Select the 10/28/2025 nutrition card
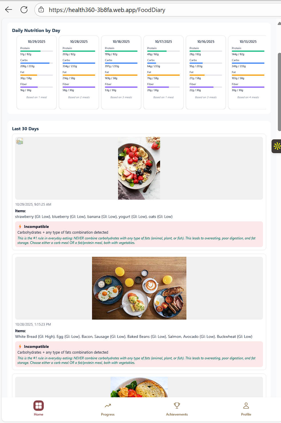281x423 pixels. [x=79, y=72]
